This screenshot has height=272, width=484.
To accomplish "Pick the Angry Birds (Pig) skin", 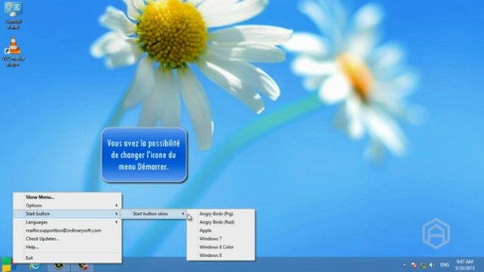I will (x=221, y=214).
